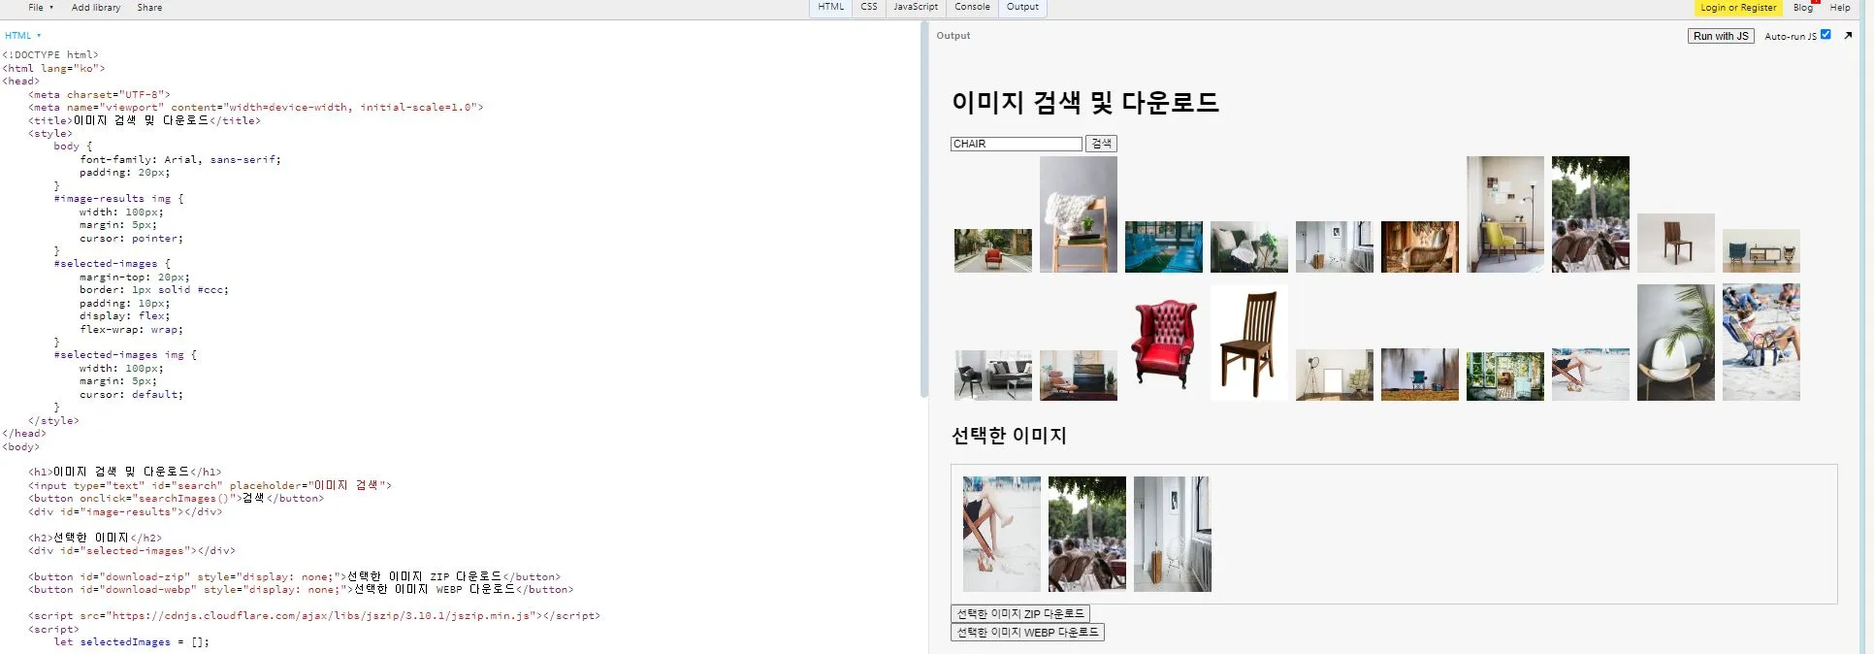
Task: Switch to the CSS panel tab
Action: 868,7
